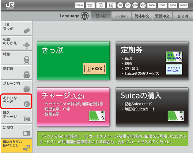193x153 pixels.
Task: Click the ticket icon beside JR きっぷ
Action: pos(27,31)
